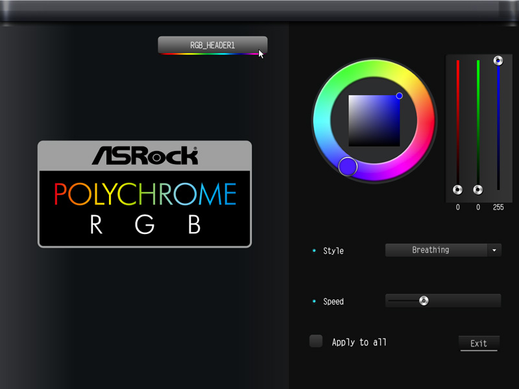Image resolution: width=519 pixels, height=389 pixels.
Task: Click the Style label
Action: coord(333,251)
